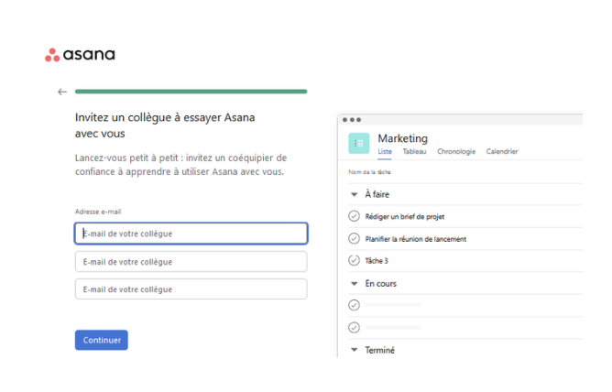Click the Asana logo
612x392 pixels.
tap(80, 55)
